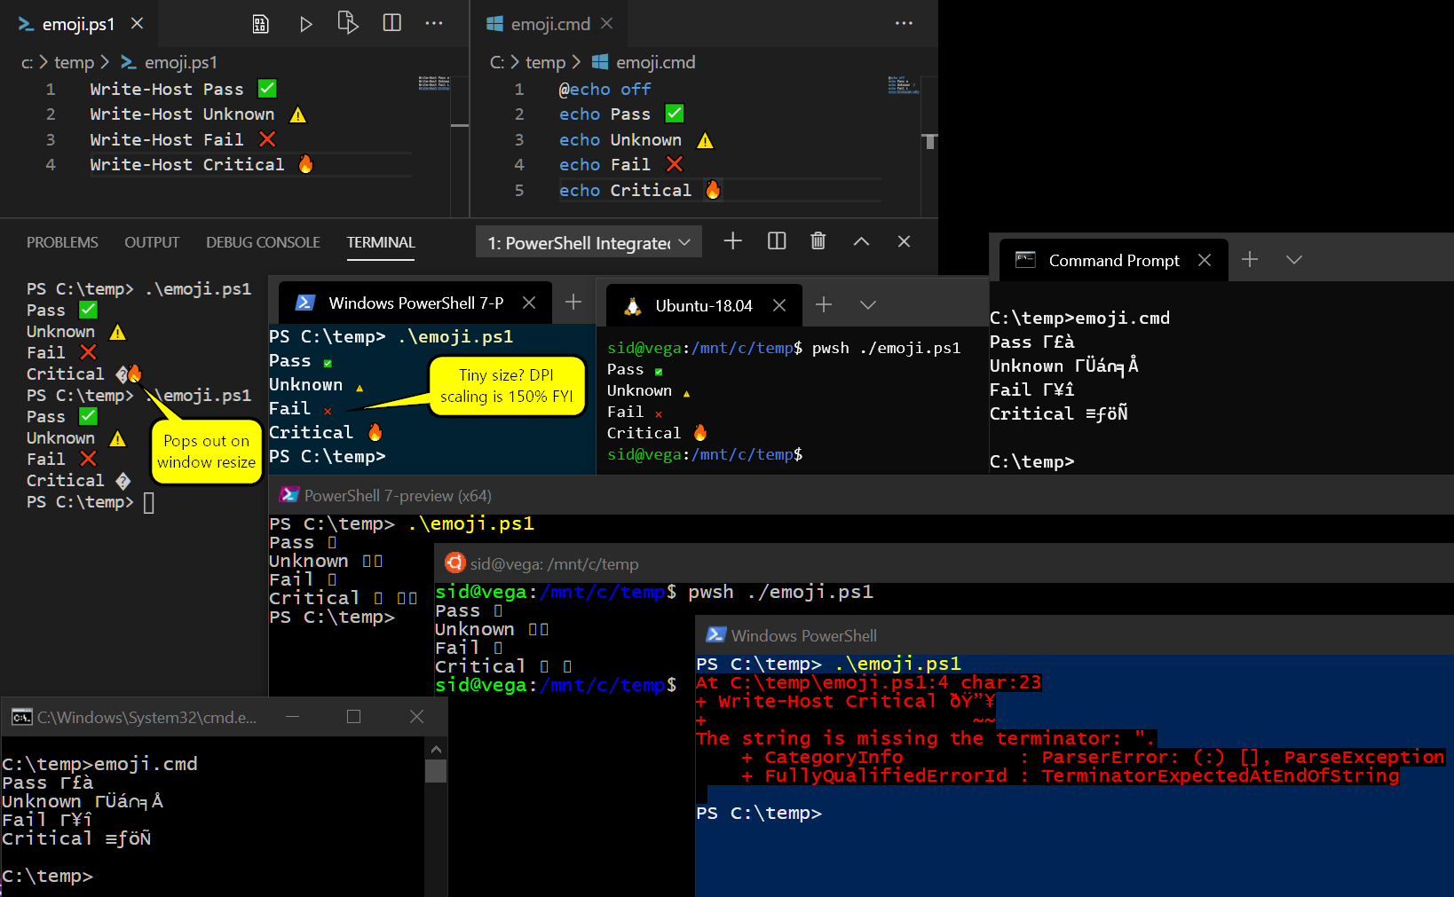Open the Windows Terminal new-tab dropdown chevron
1454x897 pixels.
coord(868,304)
